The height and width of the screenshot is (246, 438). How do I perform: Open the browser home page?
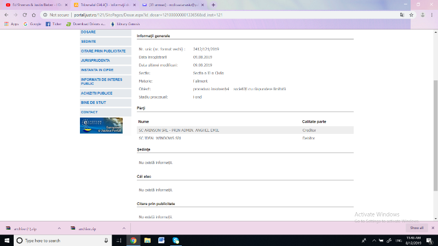click(33, 15)
